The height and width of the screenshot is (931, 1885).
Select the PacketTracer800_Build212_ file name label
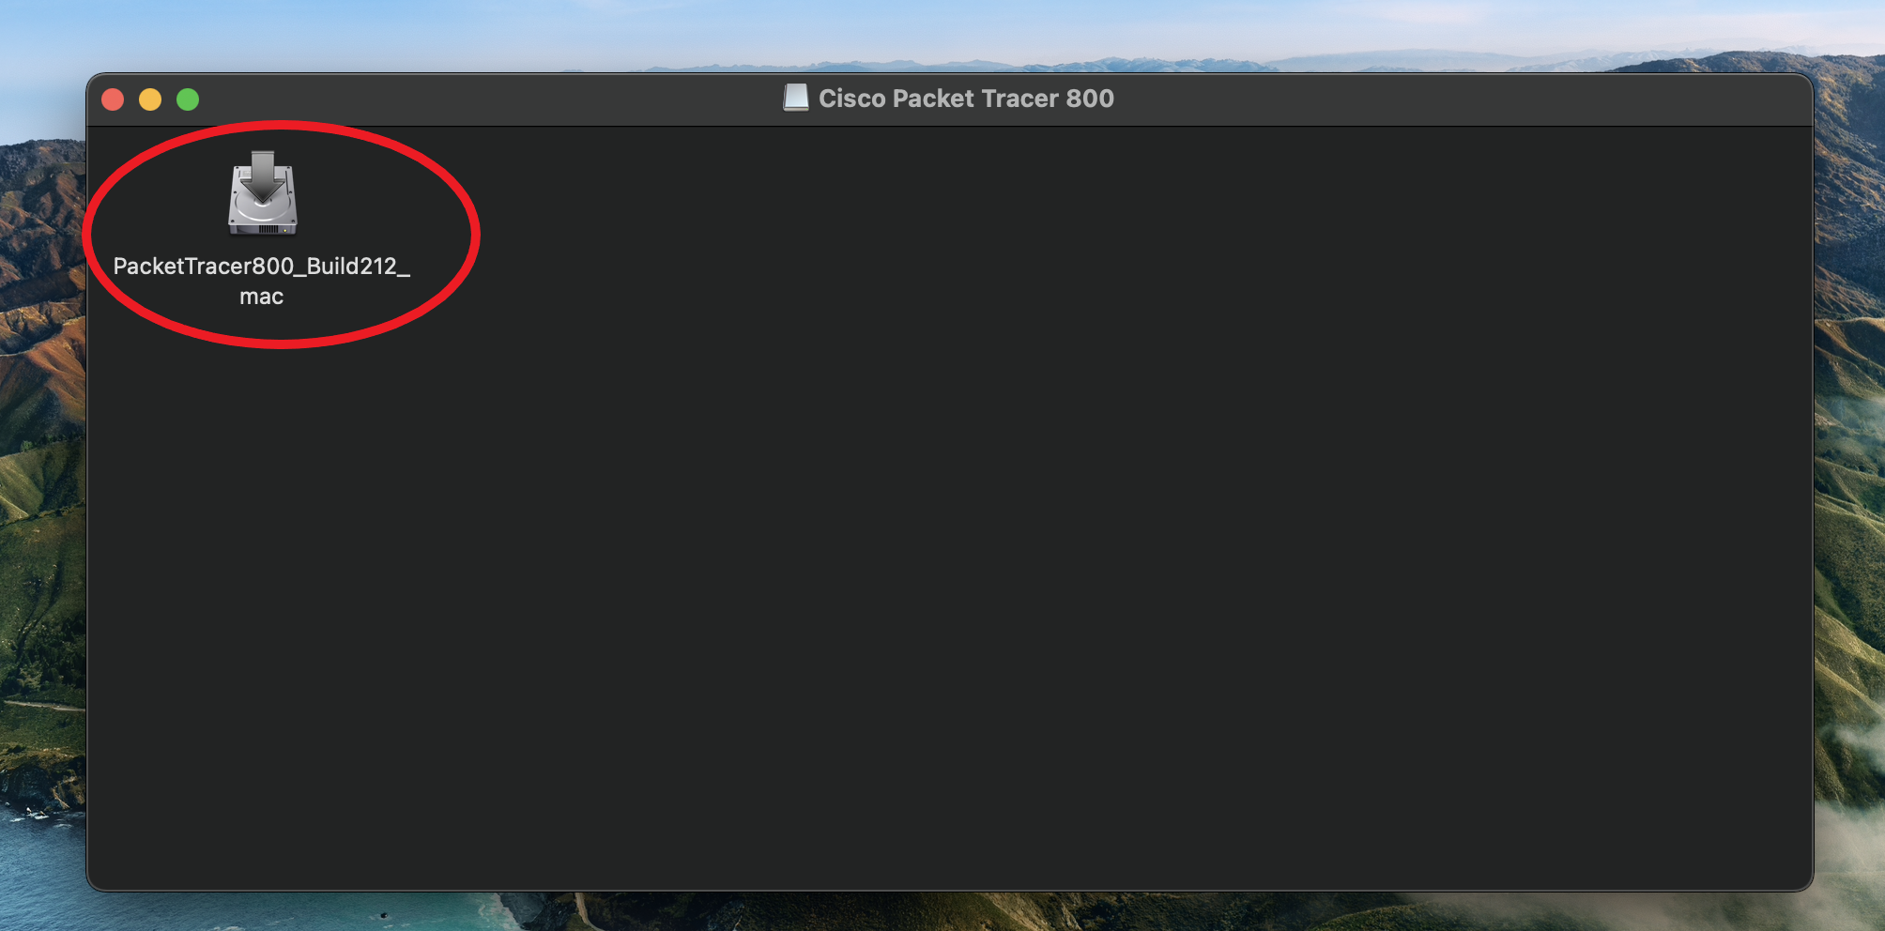262,267
